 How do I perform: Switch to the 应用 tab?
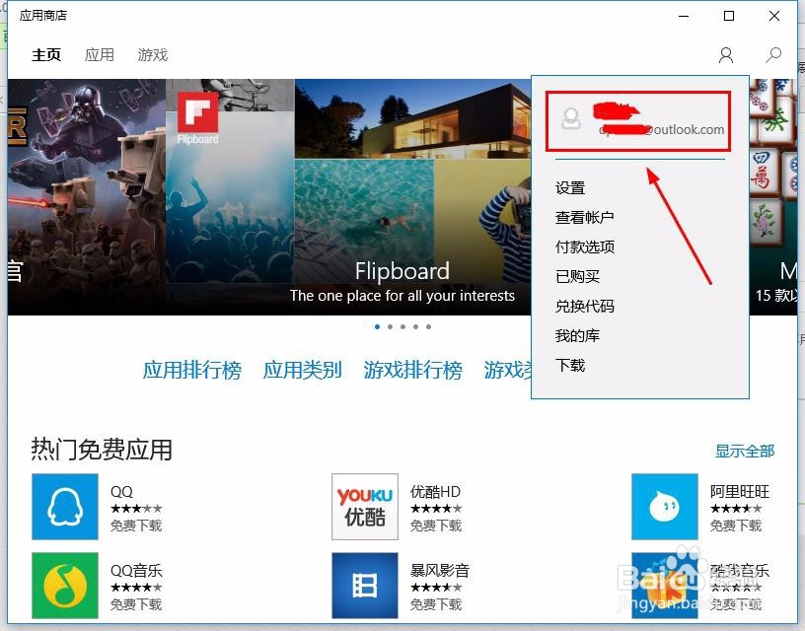point(100,55)
